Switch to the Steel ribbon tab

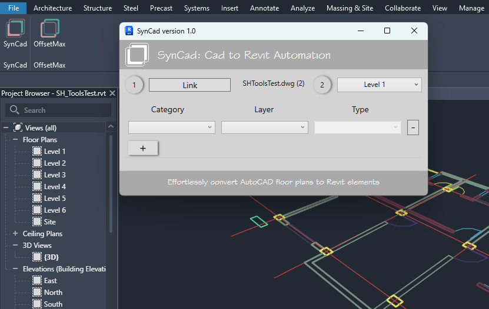point(131,8)
